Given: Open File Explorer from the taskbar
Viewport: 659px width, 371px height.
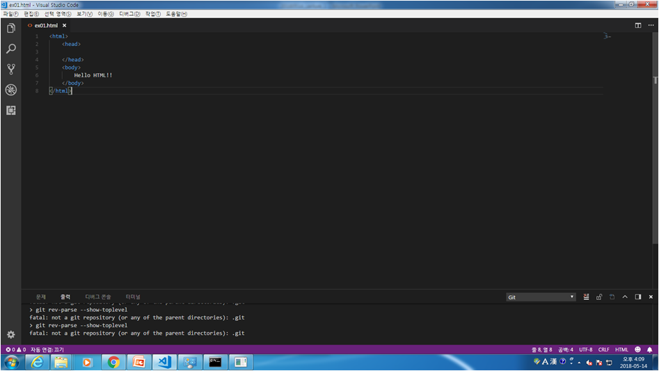Looking at the screenshot, I should 61,362.
